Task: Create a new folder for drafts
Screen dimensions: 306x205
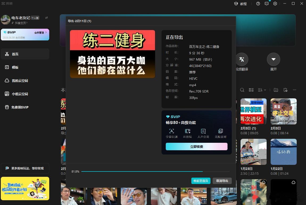Action: click(x=276, y=90)
